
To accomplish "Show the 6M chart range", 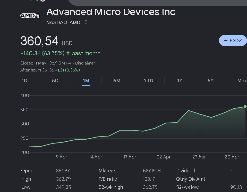I will tap(117, 81).
